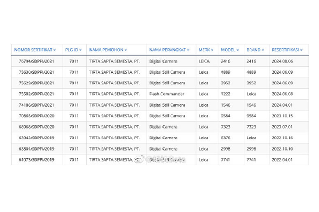
Task: Sort by the BRAND column header
Action: (255, 50)
